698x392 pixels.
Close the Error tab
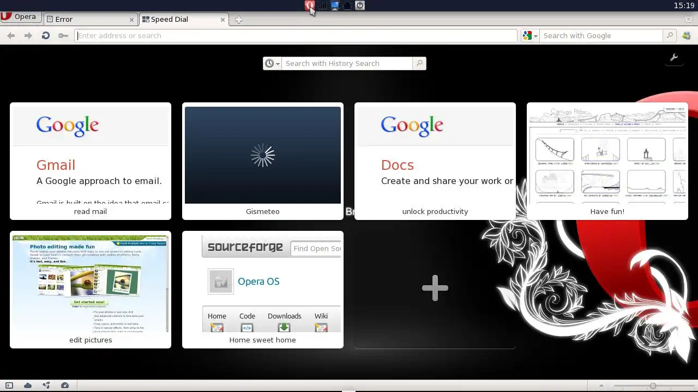[131, 20]
